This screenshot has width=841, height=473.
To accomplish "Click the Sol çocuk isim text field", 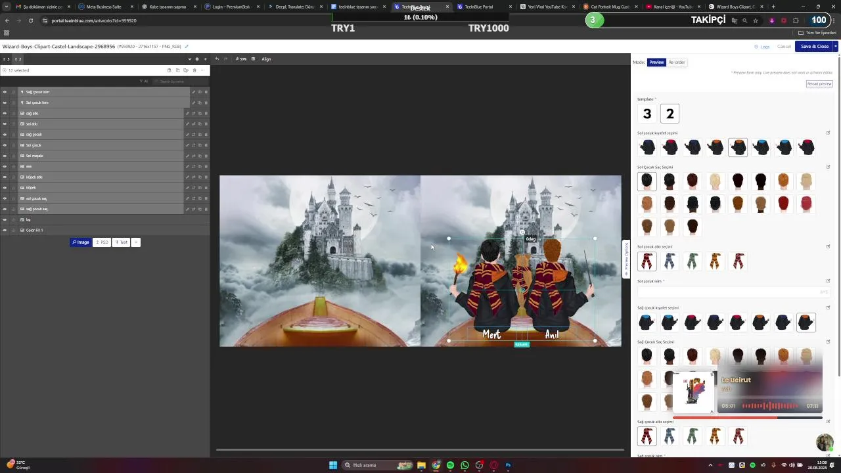I will (x=733, y=292).
